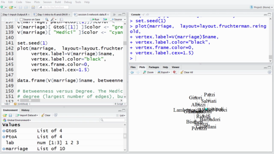
Task: Expand the PtoA list item
Action: point(4,137)
